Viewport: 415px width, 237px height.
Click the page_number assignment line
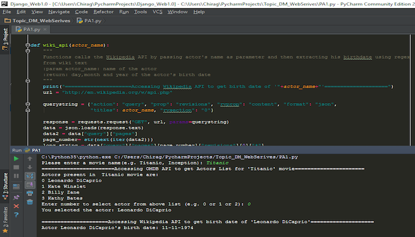tap(98, 140)
